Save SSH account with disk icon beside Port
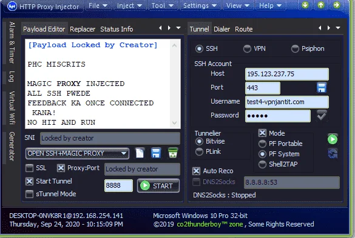The width and height of the screenshot is (355, 238). click(x=322, y=88)
